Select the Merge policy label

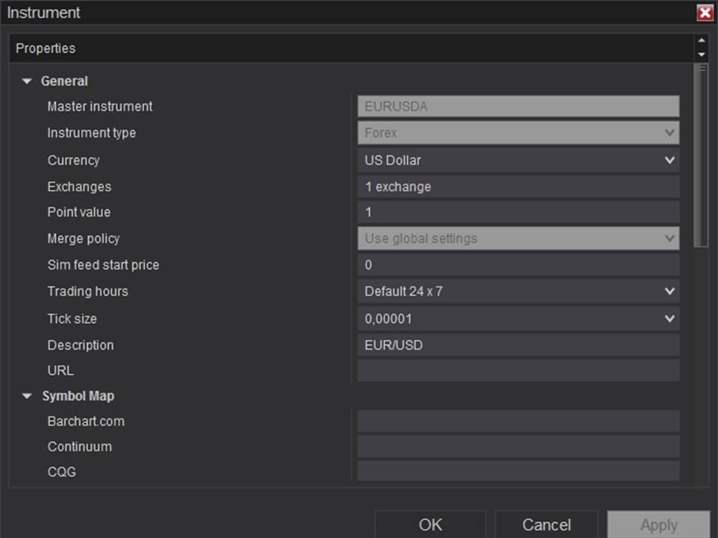coord(83,238)
